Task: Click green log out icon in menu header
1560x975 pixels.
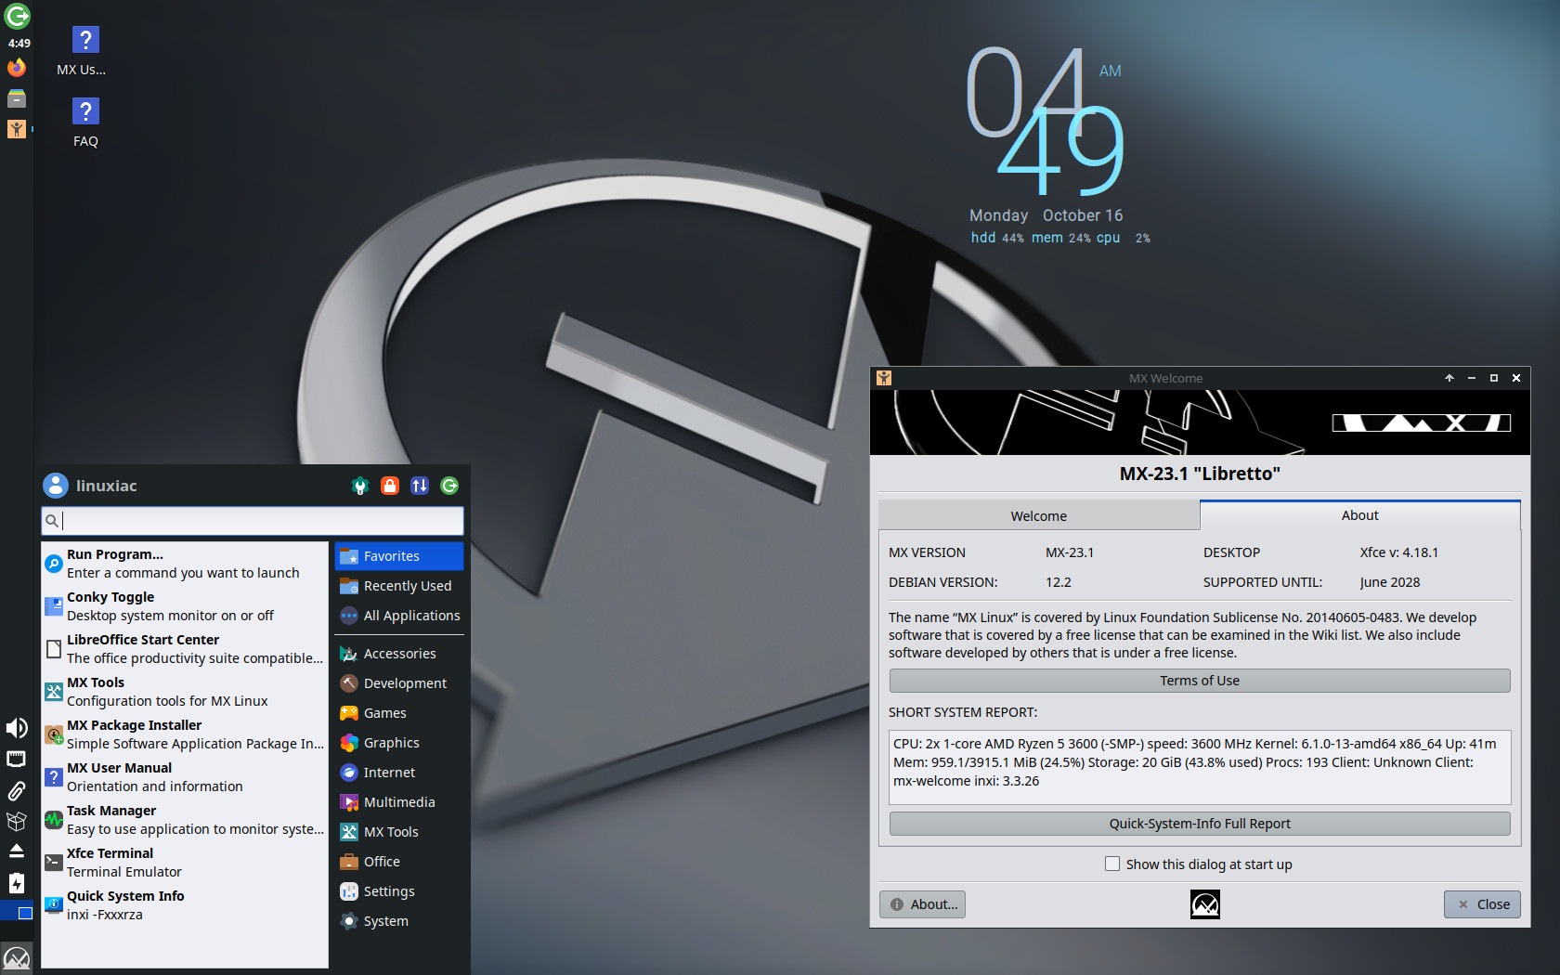Action: click(x=449, y=486)
